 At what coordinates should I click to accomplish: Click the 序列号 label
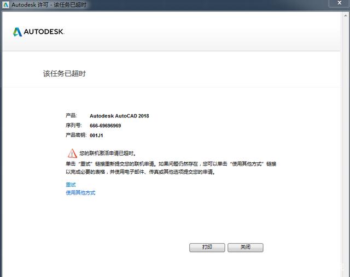[x=74, y=125]
